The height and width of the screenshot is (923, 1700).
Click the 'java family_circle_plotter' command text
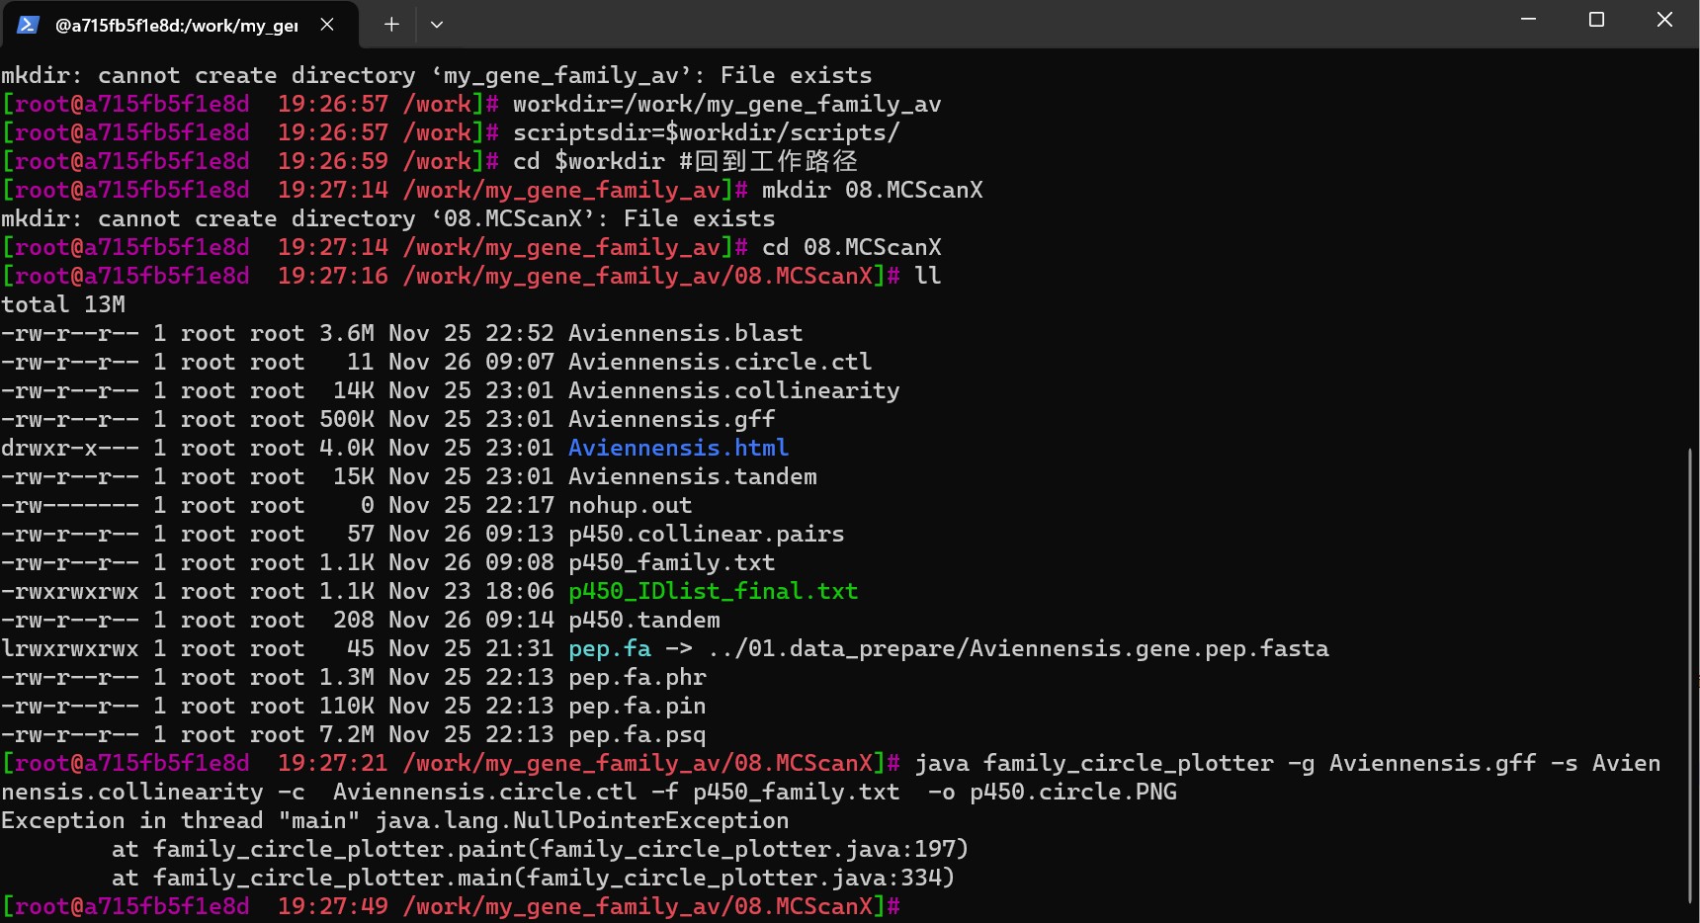tap(1093, 763)
